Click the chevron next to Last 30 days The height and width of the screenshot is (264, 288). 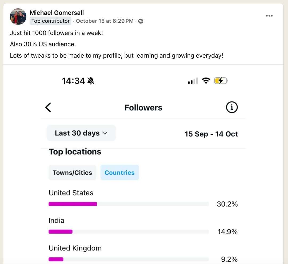point(105,133)
